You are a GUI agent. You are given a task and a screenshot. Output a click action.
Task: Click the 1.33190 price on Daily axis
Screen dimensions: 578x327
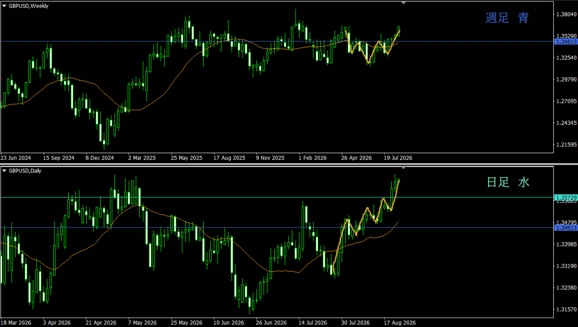point(566,266)
